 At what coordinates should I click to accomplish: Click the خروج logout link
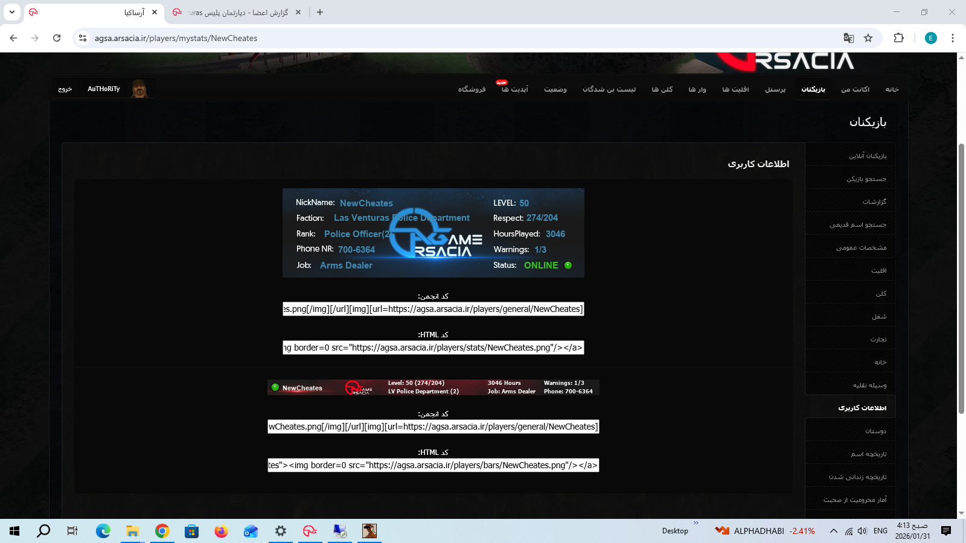[65, 89]
